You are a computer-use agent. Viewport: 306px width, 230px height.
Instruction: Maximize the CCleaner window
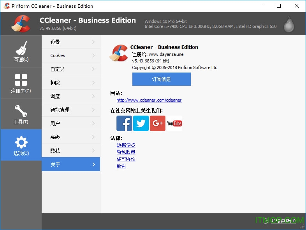click(279, 6)
